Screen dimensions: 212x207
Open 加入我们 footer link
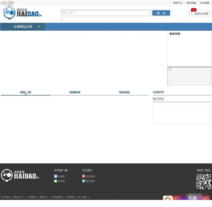tap(83, 197)
